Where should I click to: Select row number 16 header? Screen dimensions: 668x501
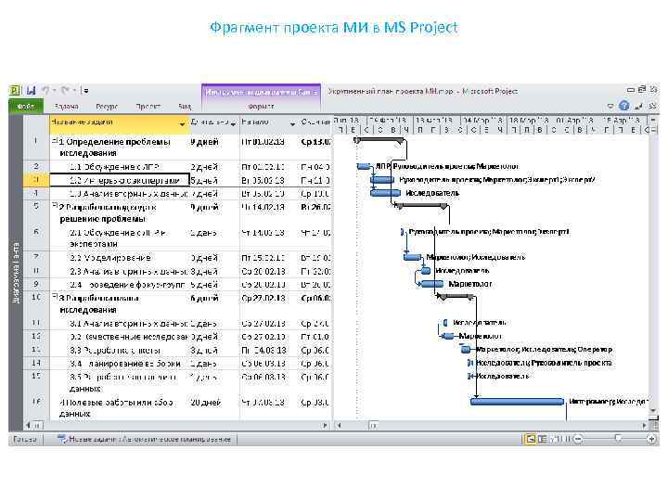click(x=36, y=408)
